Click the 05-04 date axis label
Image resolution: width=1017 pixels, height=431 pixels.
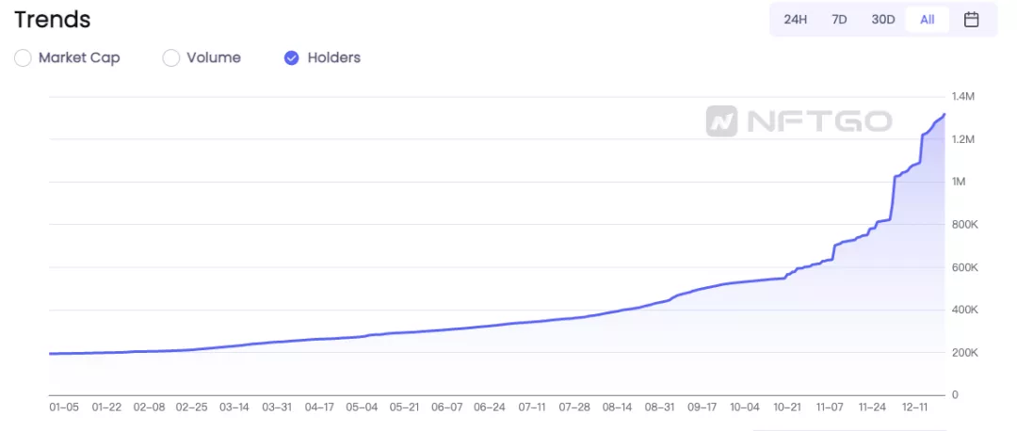[x=362, y=407]
